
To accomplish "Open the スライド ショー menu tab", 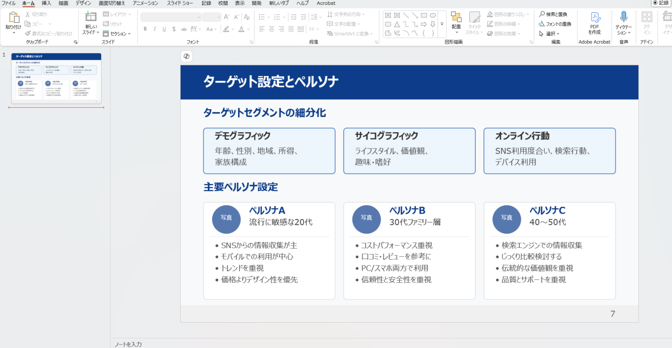I will click(179, 3).
